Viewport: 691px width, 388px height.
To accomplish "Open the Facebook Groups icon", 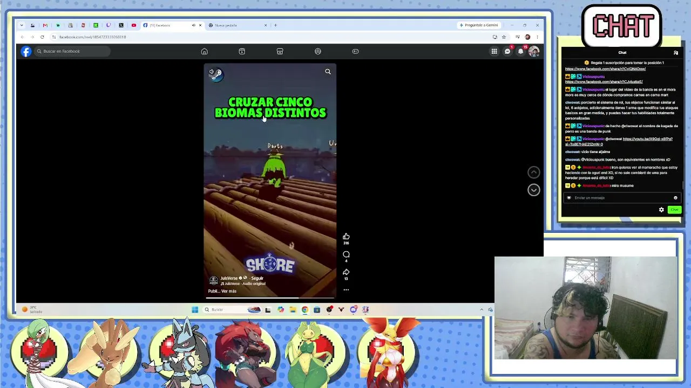I will click(318, 51).
